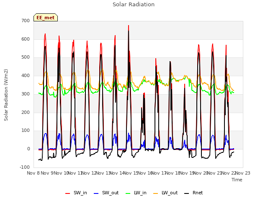
Task: Click the 300 y-axis tick label
Action: (26, 94)
